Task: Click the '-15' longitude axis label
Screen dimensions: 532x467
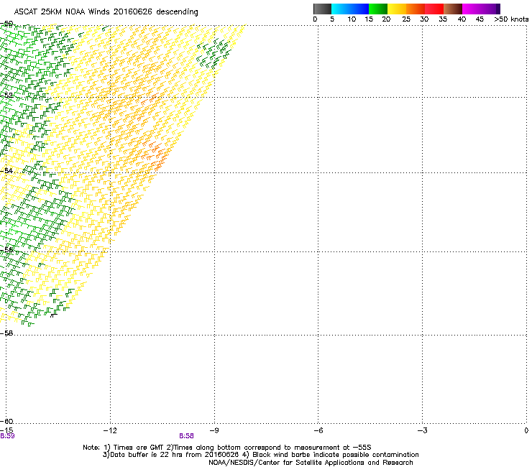Action: (6, 430)
